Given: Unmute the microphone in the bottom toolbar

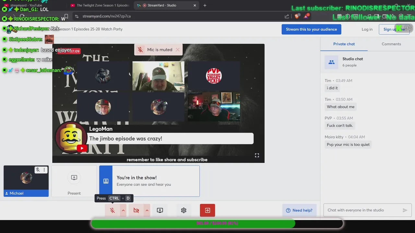Looking at the screenshot, I should [112, 210].
